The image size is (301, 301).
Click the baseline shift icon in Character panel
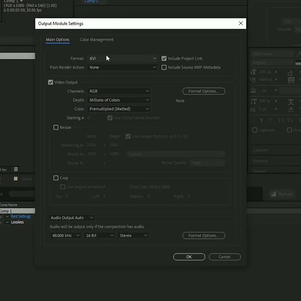[x=253, y=109]
